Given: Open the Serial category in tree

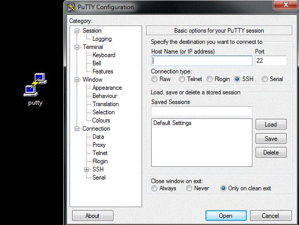Looking at the screenshot, I should (99, 178).
